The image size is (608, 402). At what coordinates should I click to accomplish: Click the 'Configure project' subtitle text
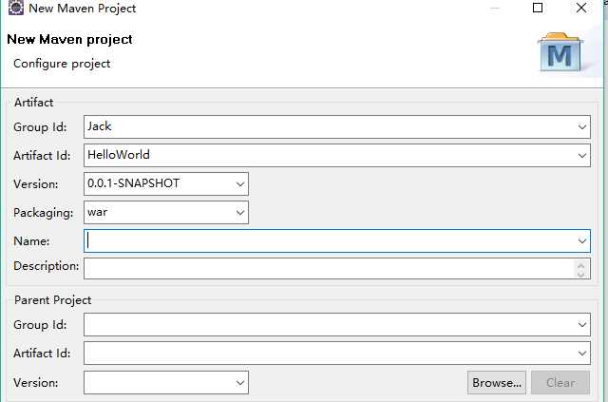pyautogui.click(x=62, y=64)
